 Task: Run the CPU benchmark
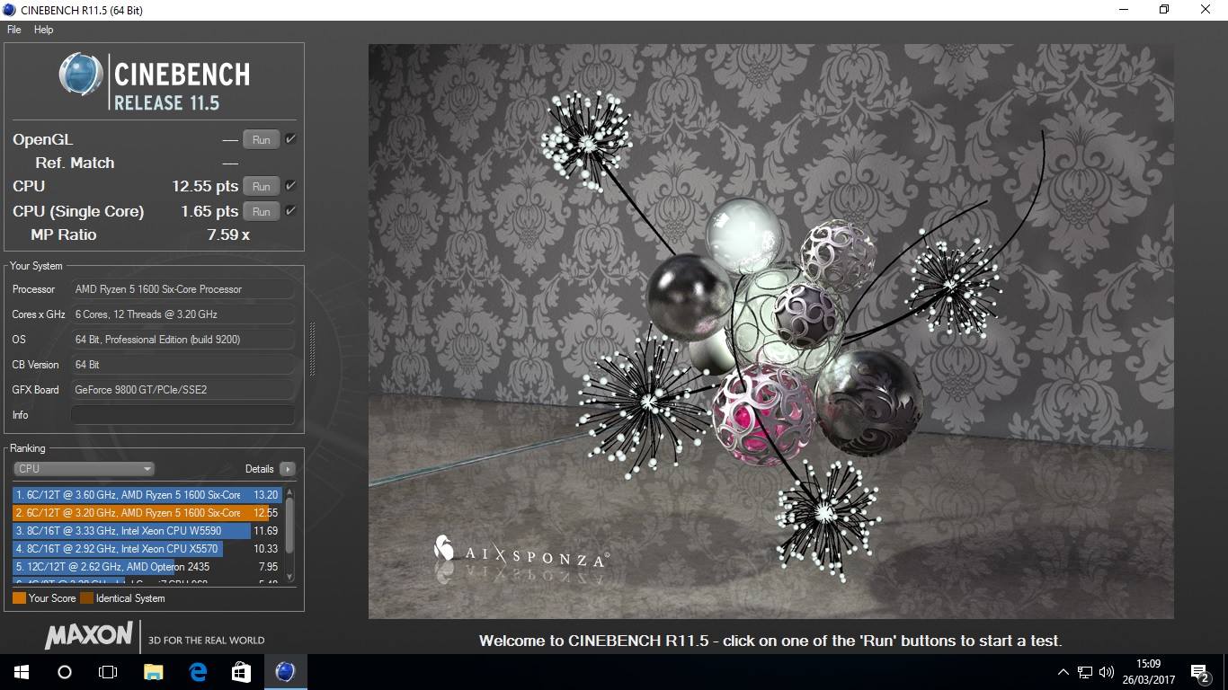point(261,187)
